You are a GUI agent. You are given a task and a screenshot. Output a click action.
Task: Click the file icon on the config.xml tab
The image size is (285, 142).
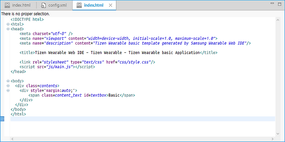pos(43,6)
